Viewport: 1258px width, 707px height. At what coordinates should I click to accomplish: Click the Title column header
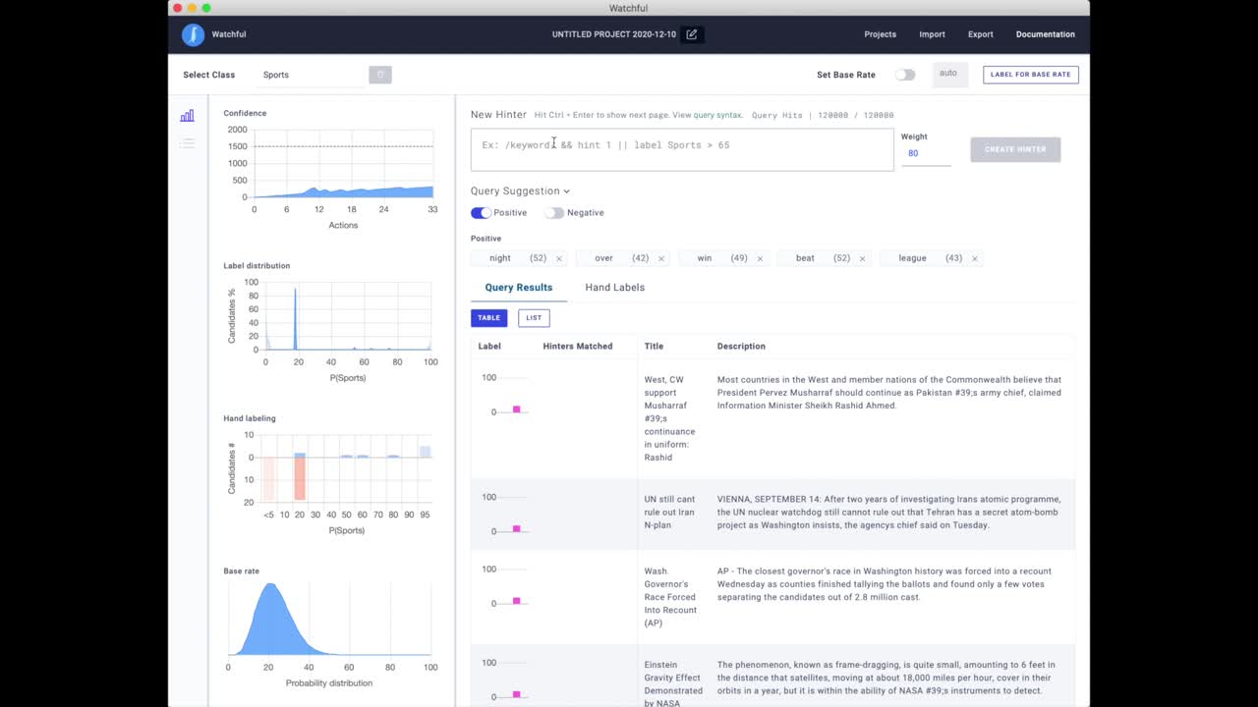tap(654, 347)
